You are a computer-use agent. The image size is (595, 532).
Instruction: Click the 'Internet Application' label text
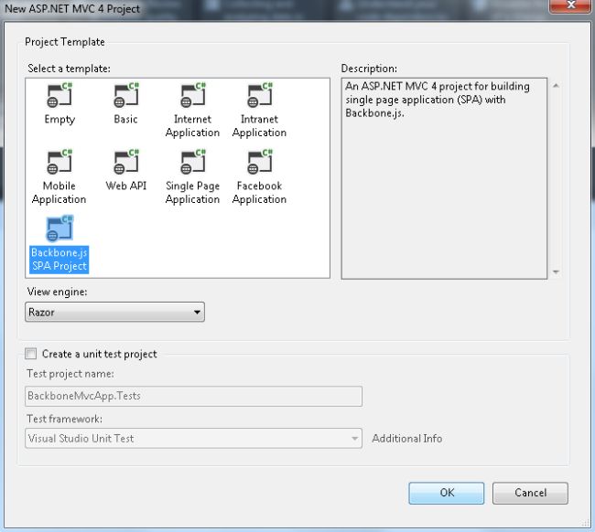coord(193,126)
